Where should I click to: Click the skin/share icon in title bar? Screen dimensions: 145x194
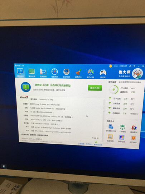click(130, 66)
